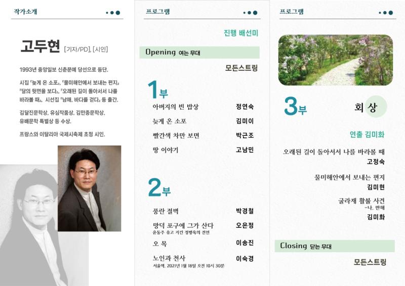Image resolution: width=405 pixels, height=286 pixels.
Task: Select the large 2부 section number
Action: coord(159,188)
